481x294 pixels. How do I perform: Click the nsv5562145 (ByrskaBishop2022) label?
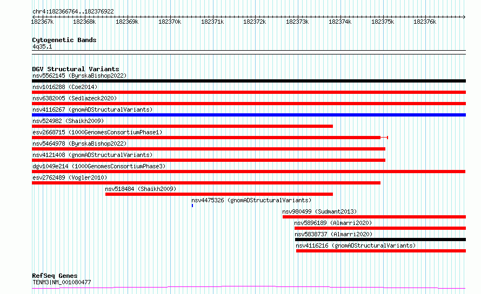tap(79, 76)
